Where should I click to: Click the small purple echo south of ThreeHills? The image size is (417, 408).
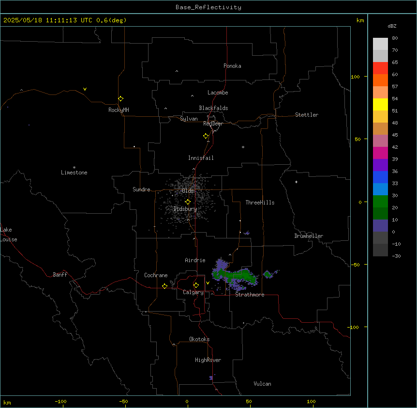pyautogui.click(x=247, y=233)
